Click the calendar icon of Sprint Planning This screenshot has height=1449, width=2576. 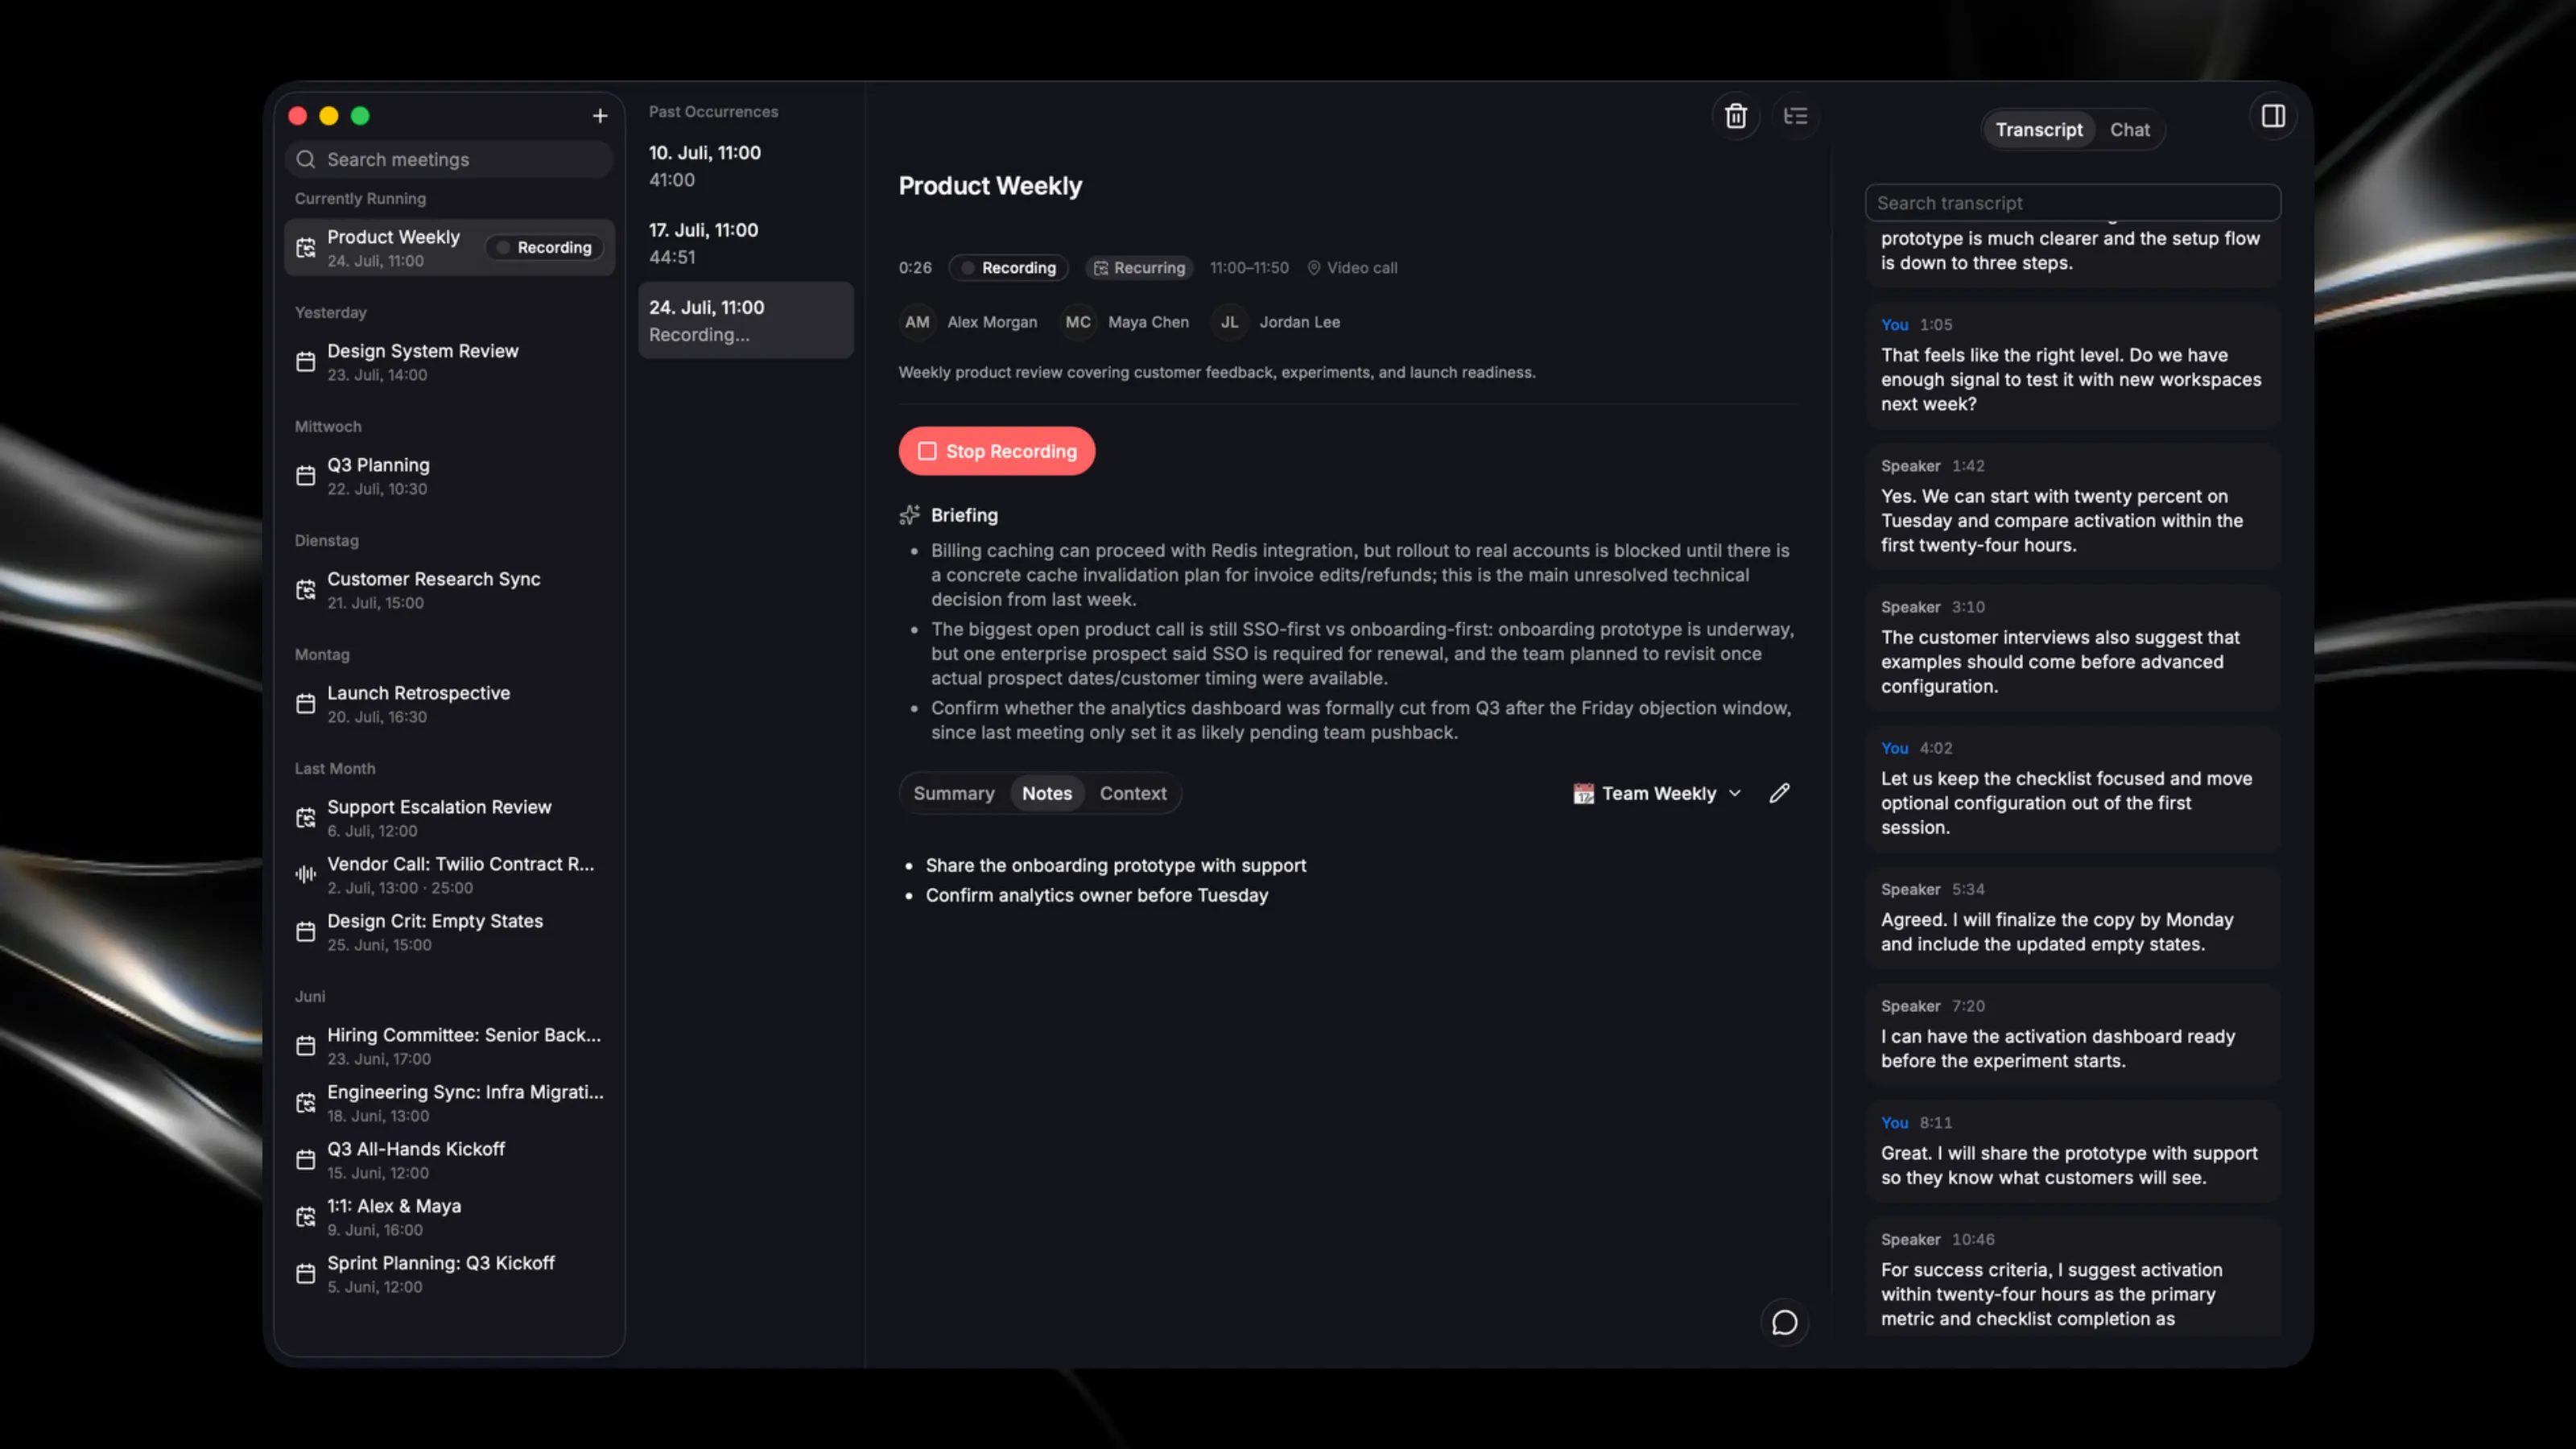306,1274
